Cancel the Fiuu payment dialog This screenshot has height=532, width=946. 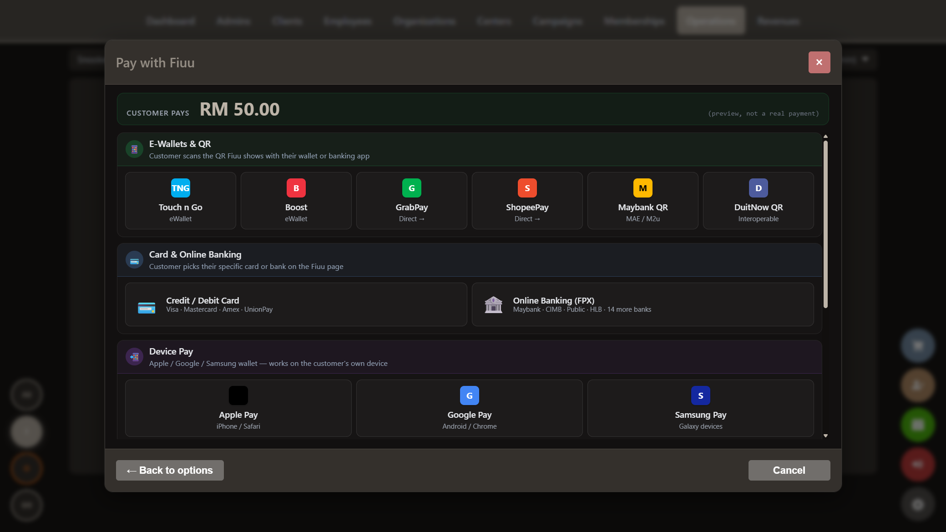click(x=789, y=470)
